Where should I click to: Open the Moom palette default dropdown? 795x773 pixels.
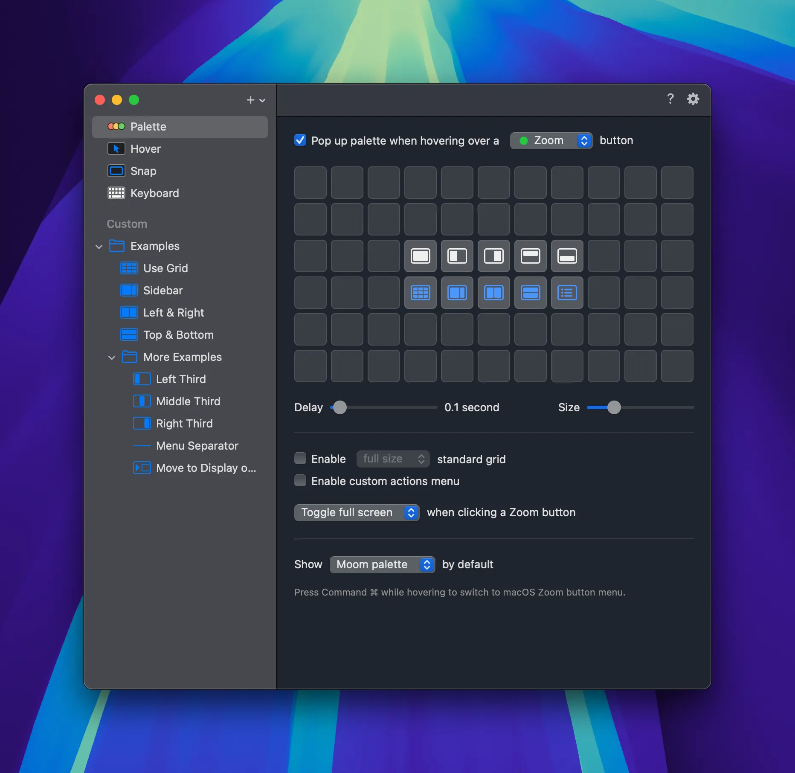[x=382, y=564]
